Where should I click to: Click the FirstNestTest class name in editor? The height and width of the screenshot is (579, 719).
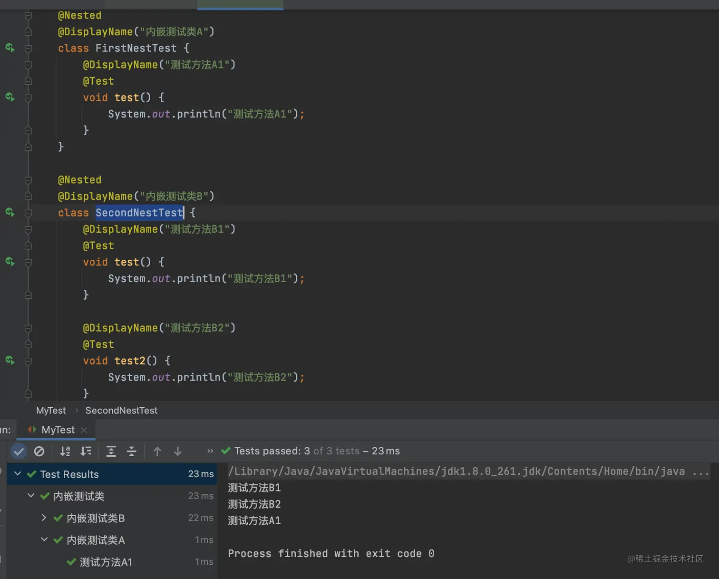136,48
